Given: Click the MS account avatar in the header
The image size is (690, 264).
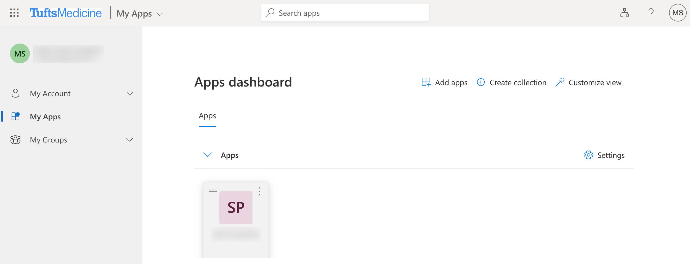Looking at the screenshot, I should point(678,12).
